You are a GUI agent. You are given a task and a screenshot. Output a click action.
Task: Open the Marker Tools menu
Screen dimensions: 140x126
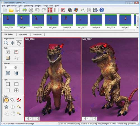48,6
